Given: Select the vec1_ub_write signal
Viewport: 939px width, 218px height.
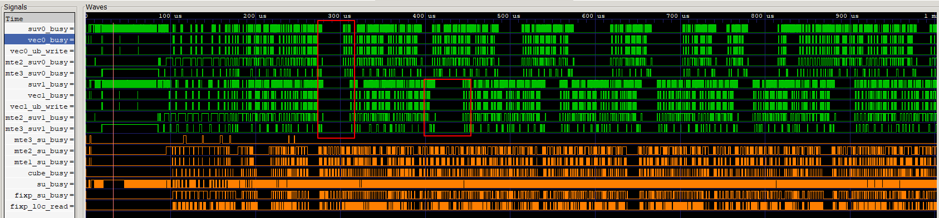Looking at the screenshot, I should 40,107.
